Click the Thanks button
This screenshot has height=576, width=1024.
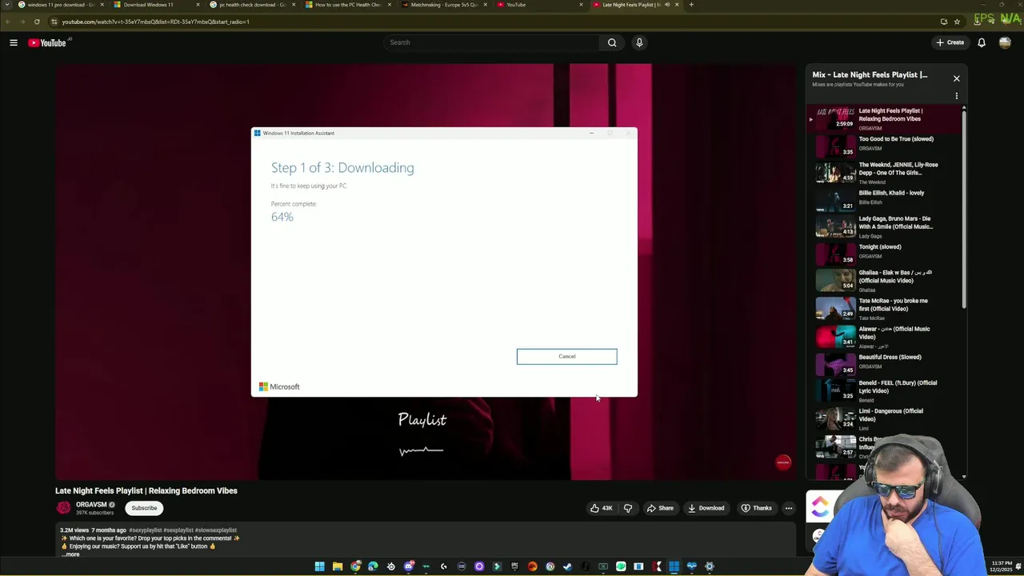pyautogui.click(x=756, y=508)
